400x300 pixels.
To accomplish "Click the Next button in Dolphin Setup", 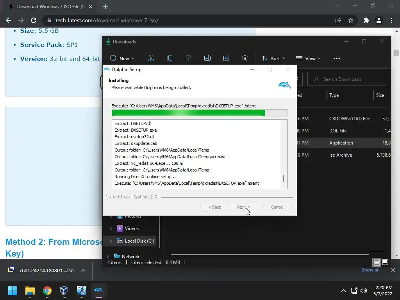I will tap(244, 207).
